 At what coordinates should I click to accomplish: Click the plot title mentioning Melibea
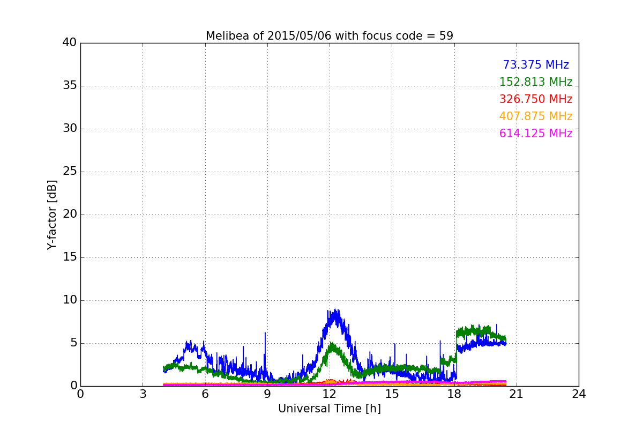pyautogui.click(x=330, y=36)
